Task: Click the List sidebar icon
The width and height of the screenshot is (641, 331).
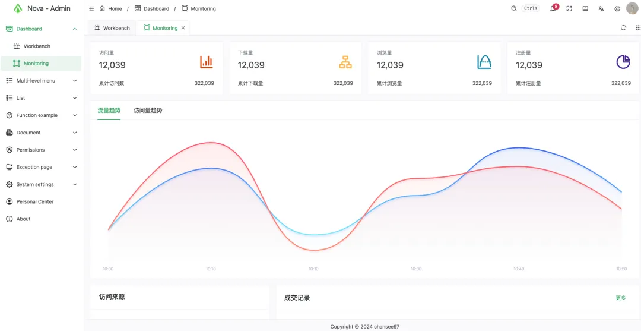Action: point(9,98)
